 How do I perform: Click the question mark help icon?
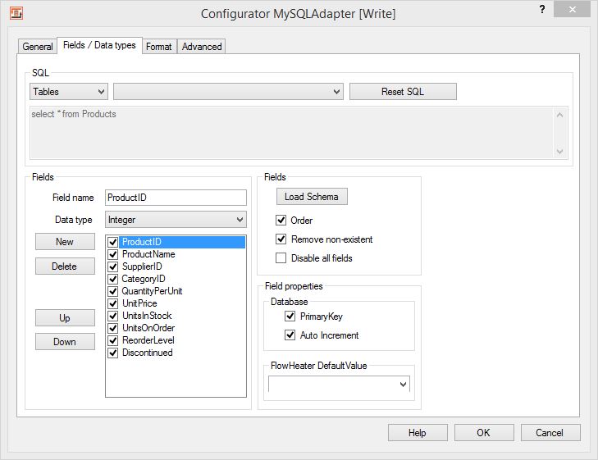pos(542,9)
